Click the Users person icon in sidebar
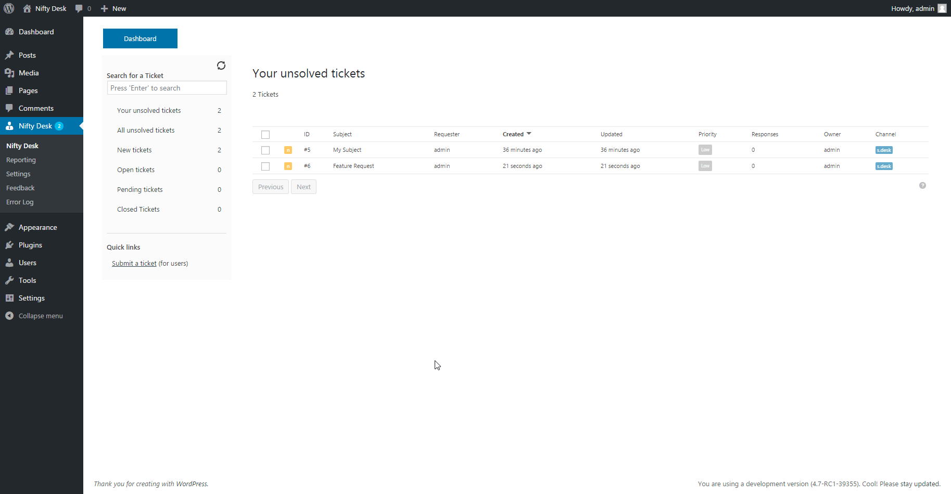The image size is (951, 494). pyautogui.click(x=9, y=263)
